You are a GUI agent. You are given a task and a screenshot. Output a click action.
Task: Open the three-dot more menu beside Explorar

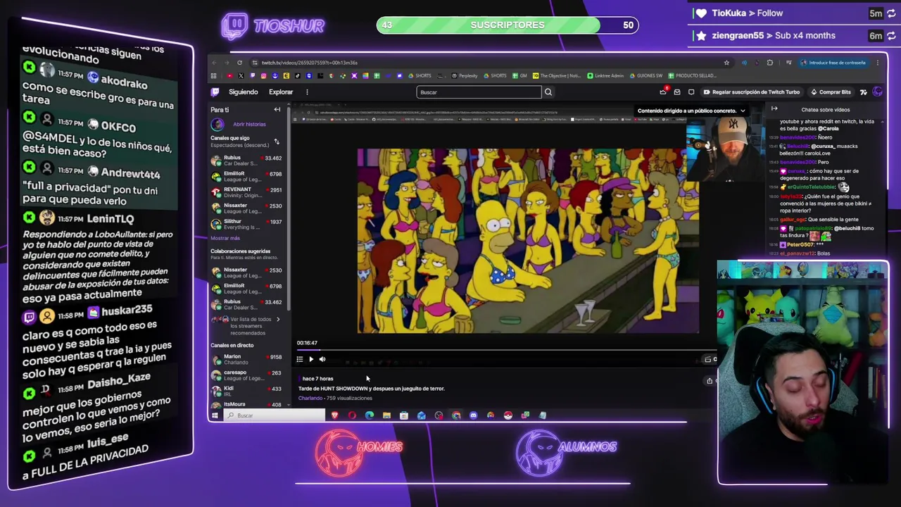307,92
